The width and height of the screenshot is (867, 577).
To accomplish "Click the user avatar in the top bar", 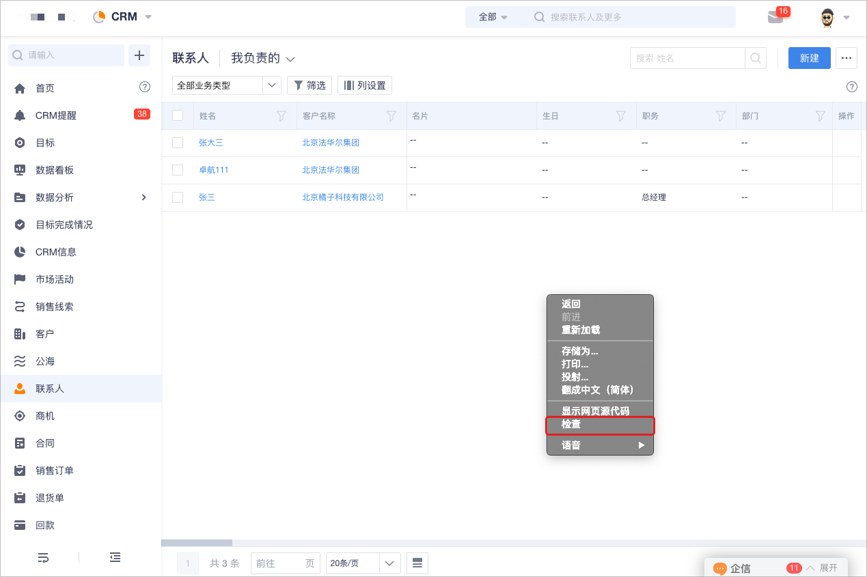I will (x=827, y=18).
